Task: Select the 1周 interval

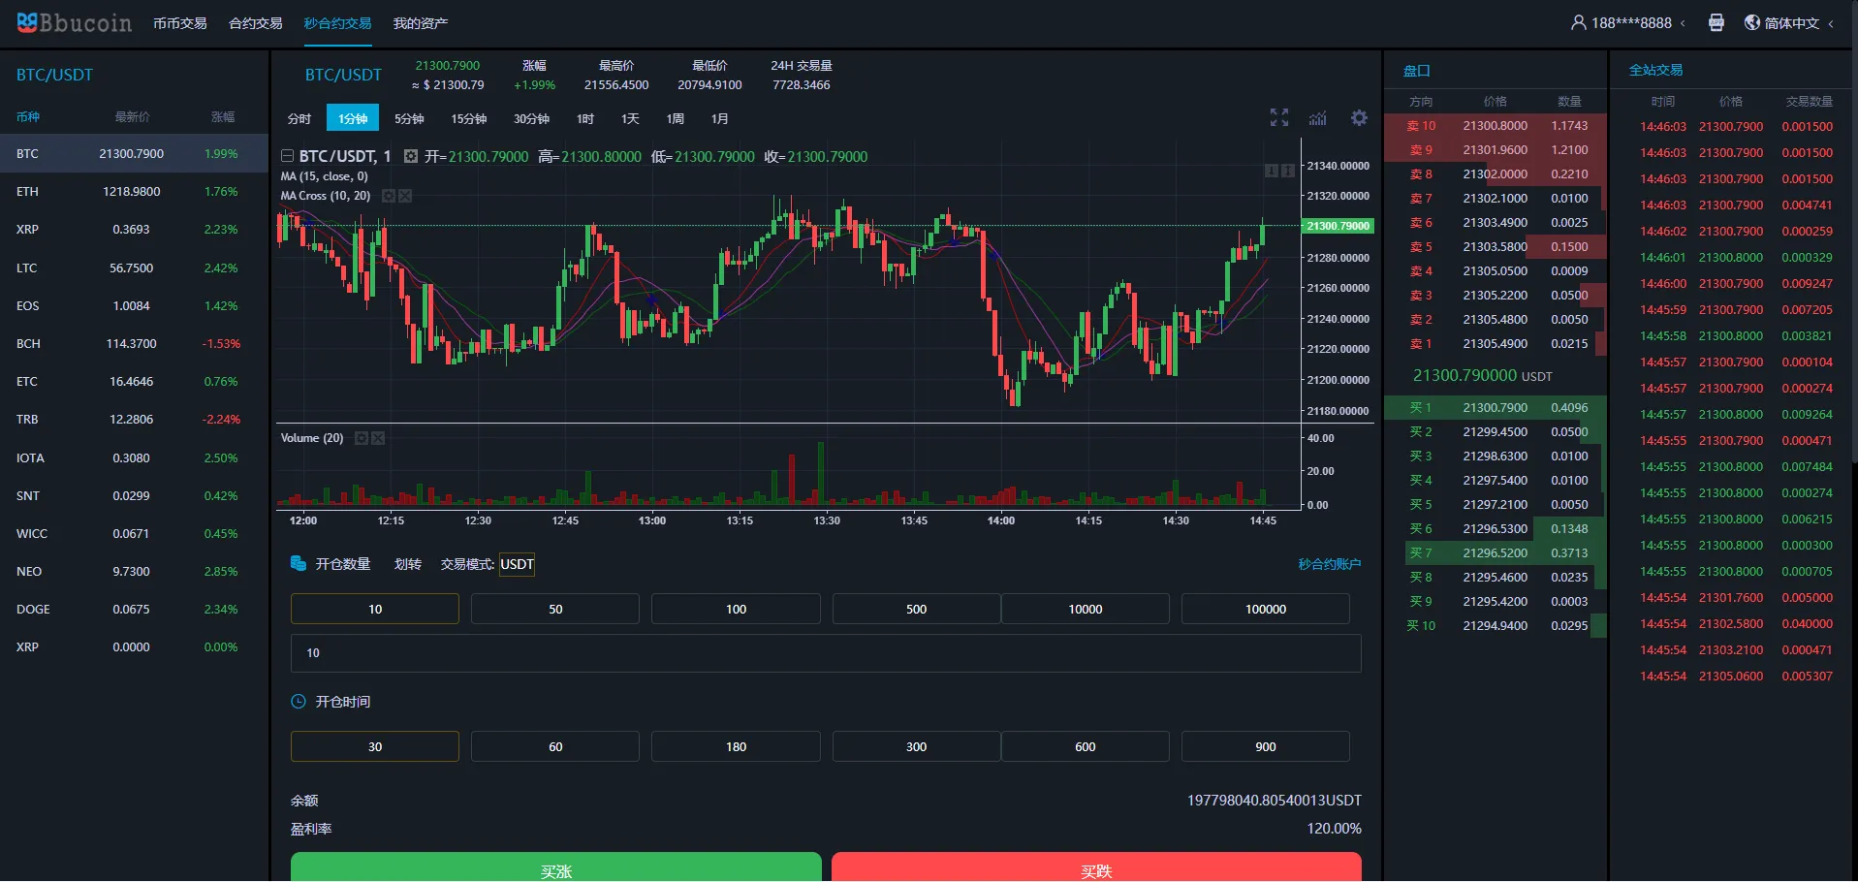Action: 676,118
